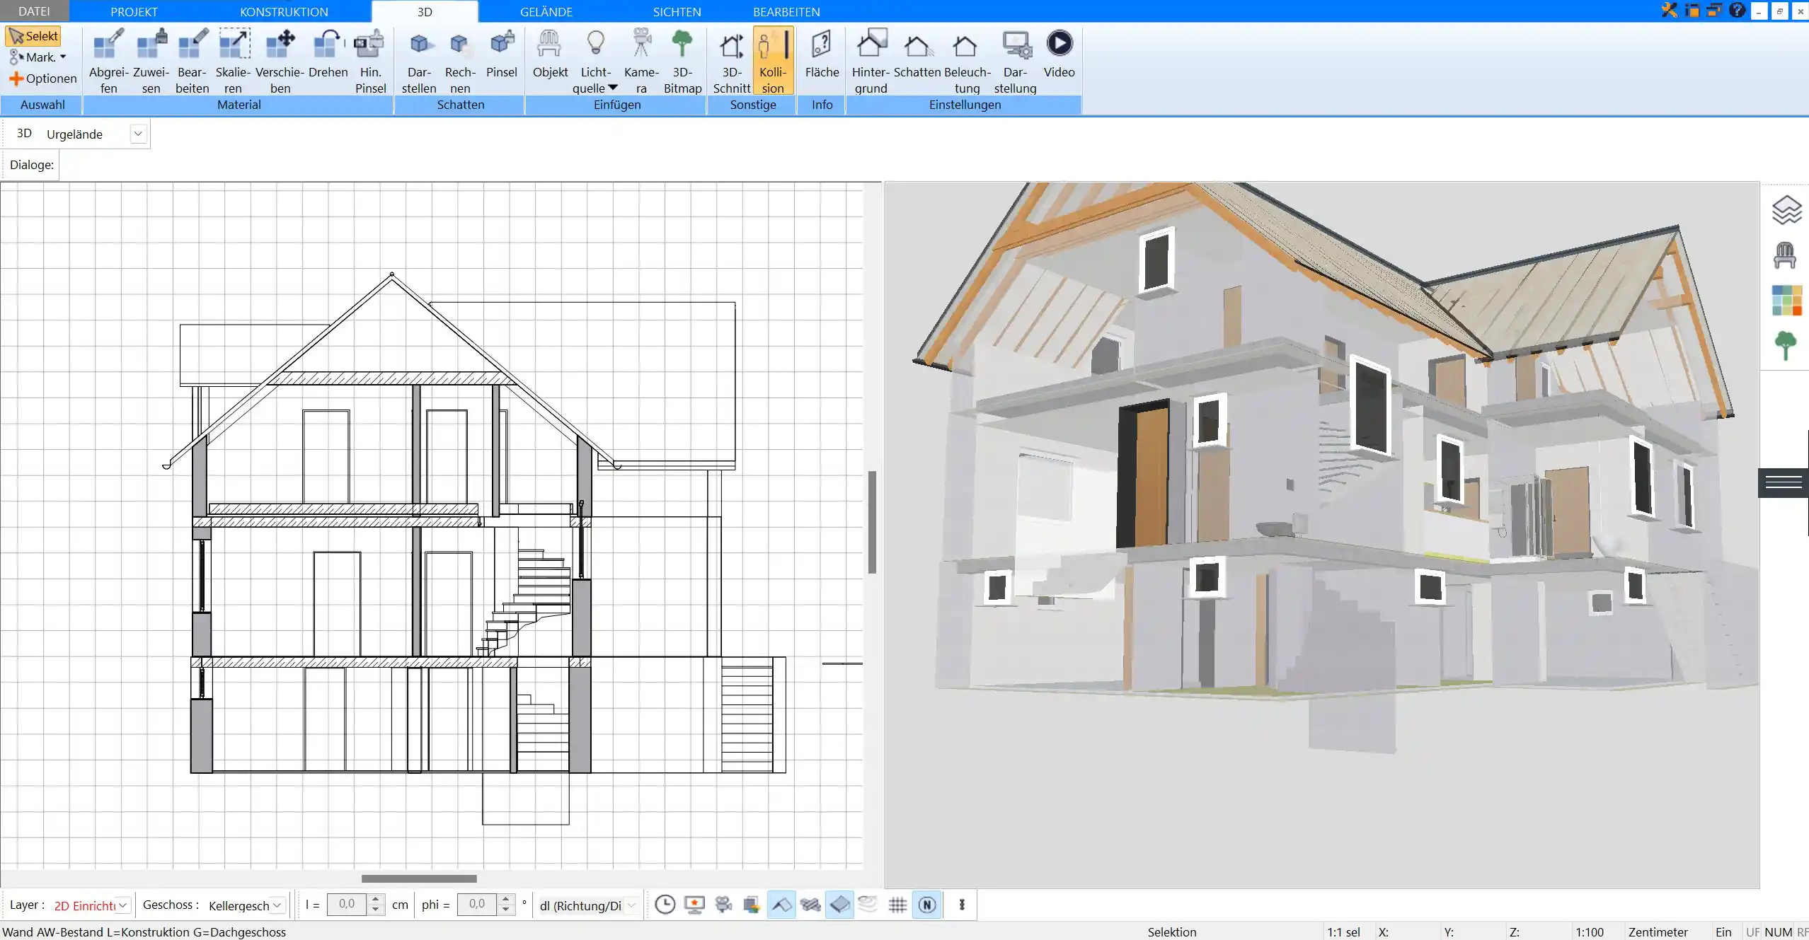Choose the Skalieren material tool
This screenshot has height=940, width=1809.
tap(233, 61)
